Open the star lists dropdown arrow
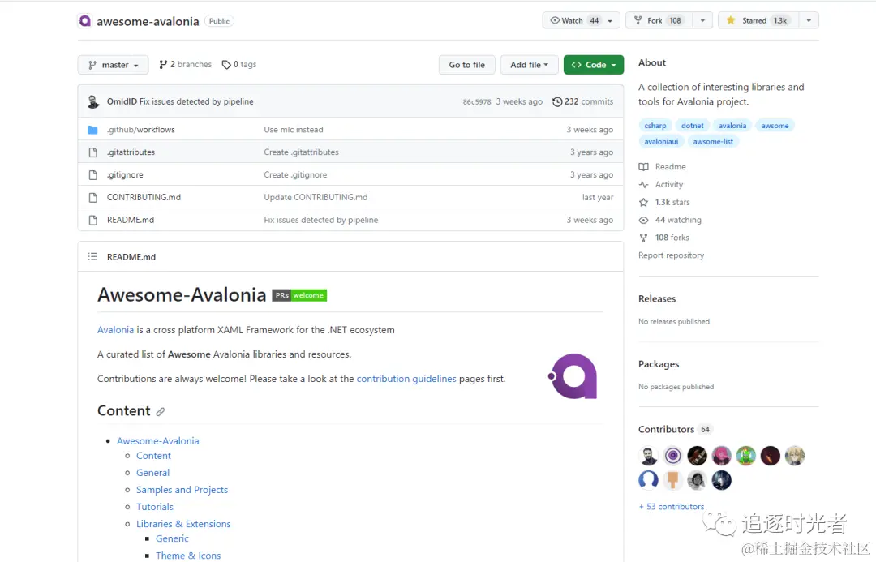Viewport: 876px width, 562px height. pos(809,20)
